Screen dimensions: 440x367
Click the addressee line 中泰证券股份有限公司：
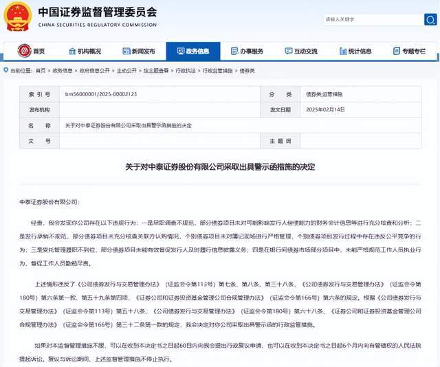pyautogui.click(x=49, y=202)
